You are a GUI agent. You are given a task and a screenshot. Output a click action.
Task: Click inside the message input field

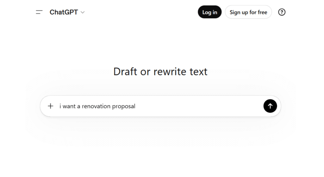[x=190, y=106]
